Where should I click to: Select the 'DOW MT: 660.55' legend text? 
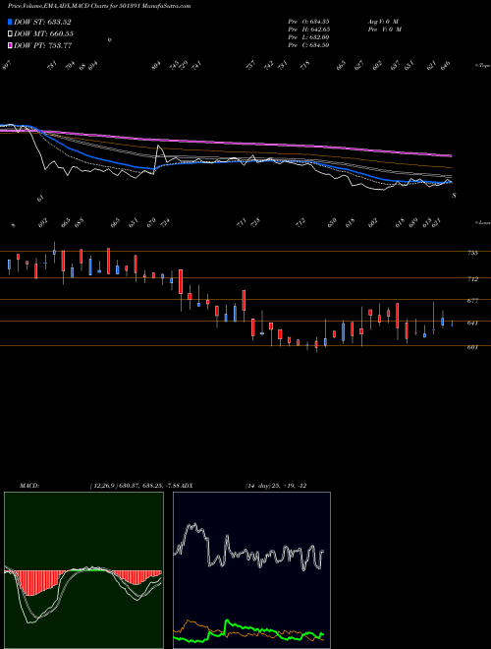[43, 33]
